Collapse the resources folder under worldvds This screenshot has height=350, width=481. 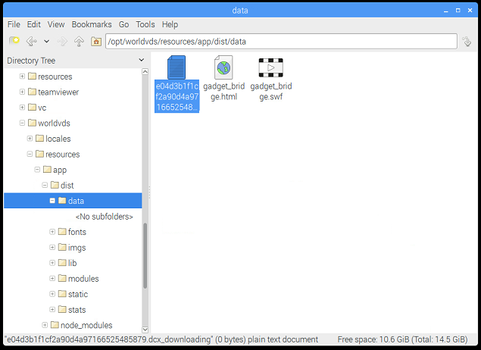[x=30, y=154]
